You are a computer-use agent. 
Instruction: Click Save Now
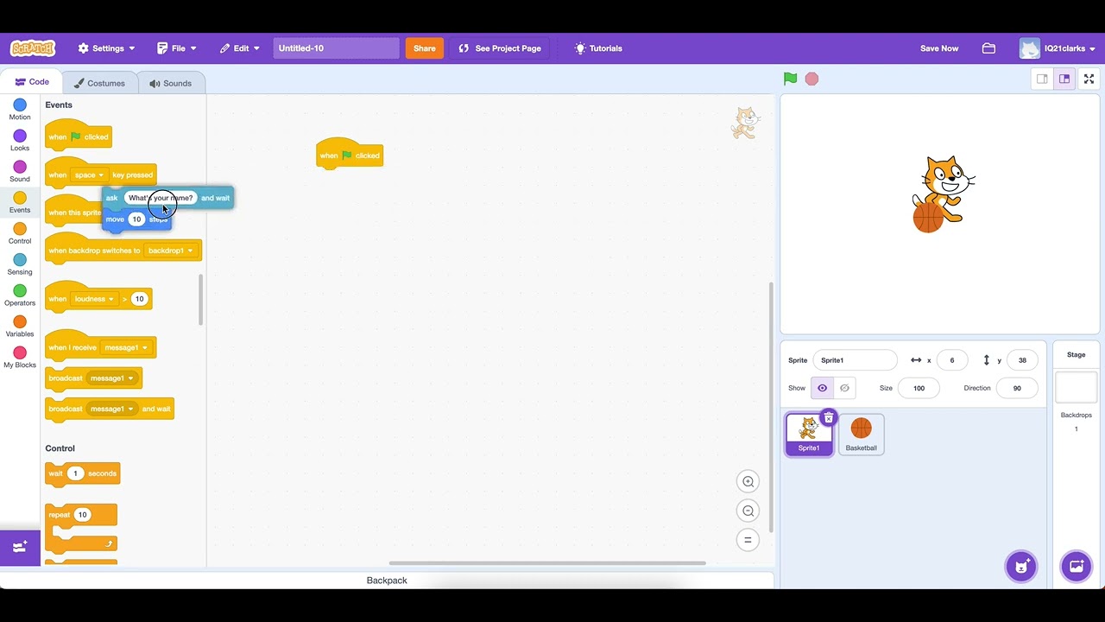(x=939, y=48)
